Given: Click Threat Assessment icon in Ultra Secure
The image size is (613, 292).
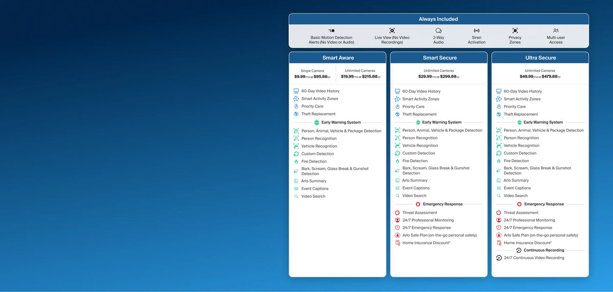Looking at the screenshot, I should coord(499,213).
